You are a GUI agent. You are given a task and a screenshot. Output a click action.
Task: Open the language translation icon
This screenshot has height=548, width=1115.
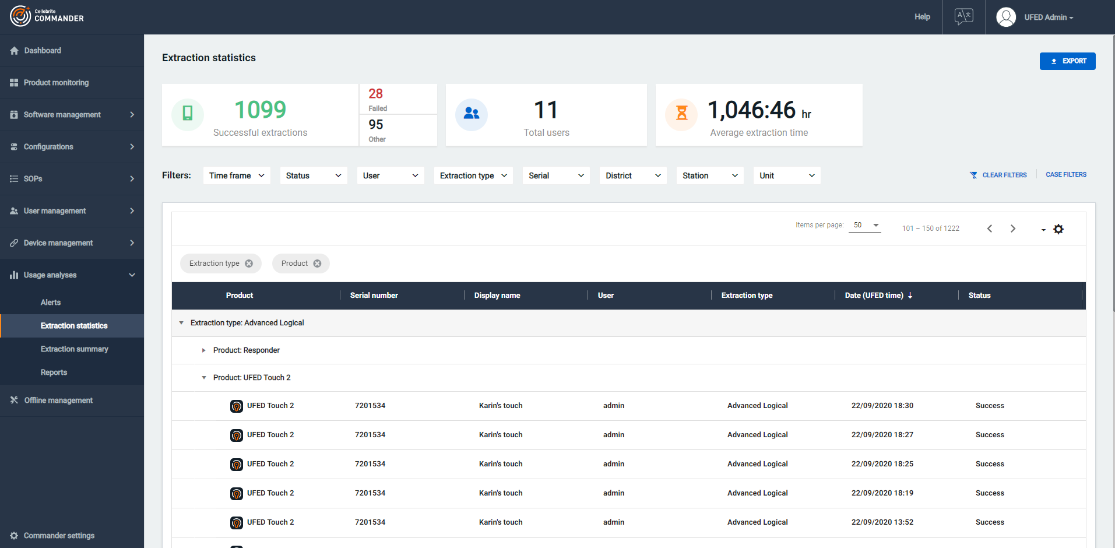click(963, 16)
